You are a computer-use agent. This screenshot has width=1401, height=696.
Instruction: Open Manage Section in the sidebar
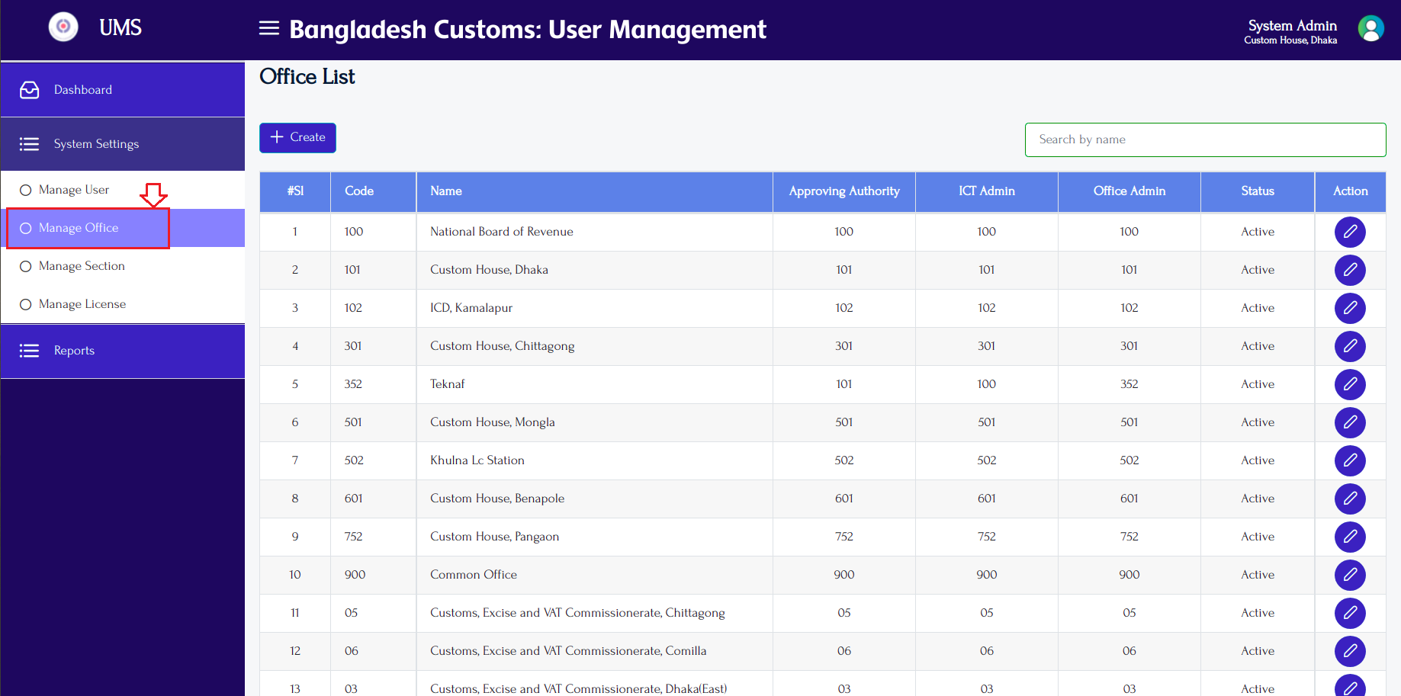coord(123,266)
